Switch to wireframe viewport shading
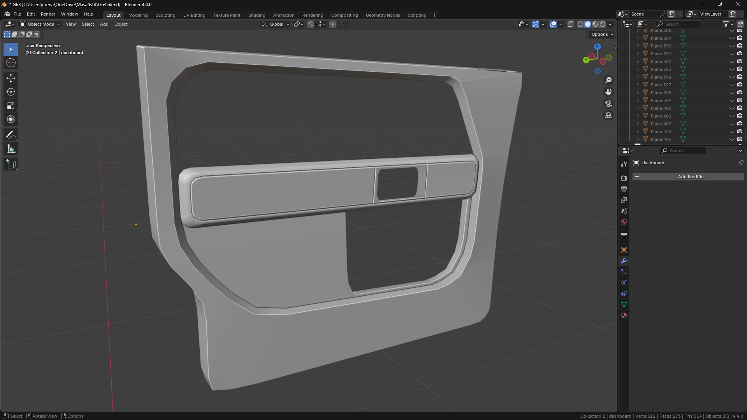The width and height of the screenshot is (747, 420). (x=580, y=24)
